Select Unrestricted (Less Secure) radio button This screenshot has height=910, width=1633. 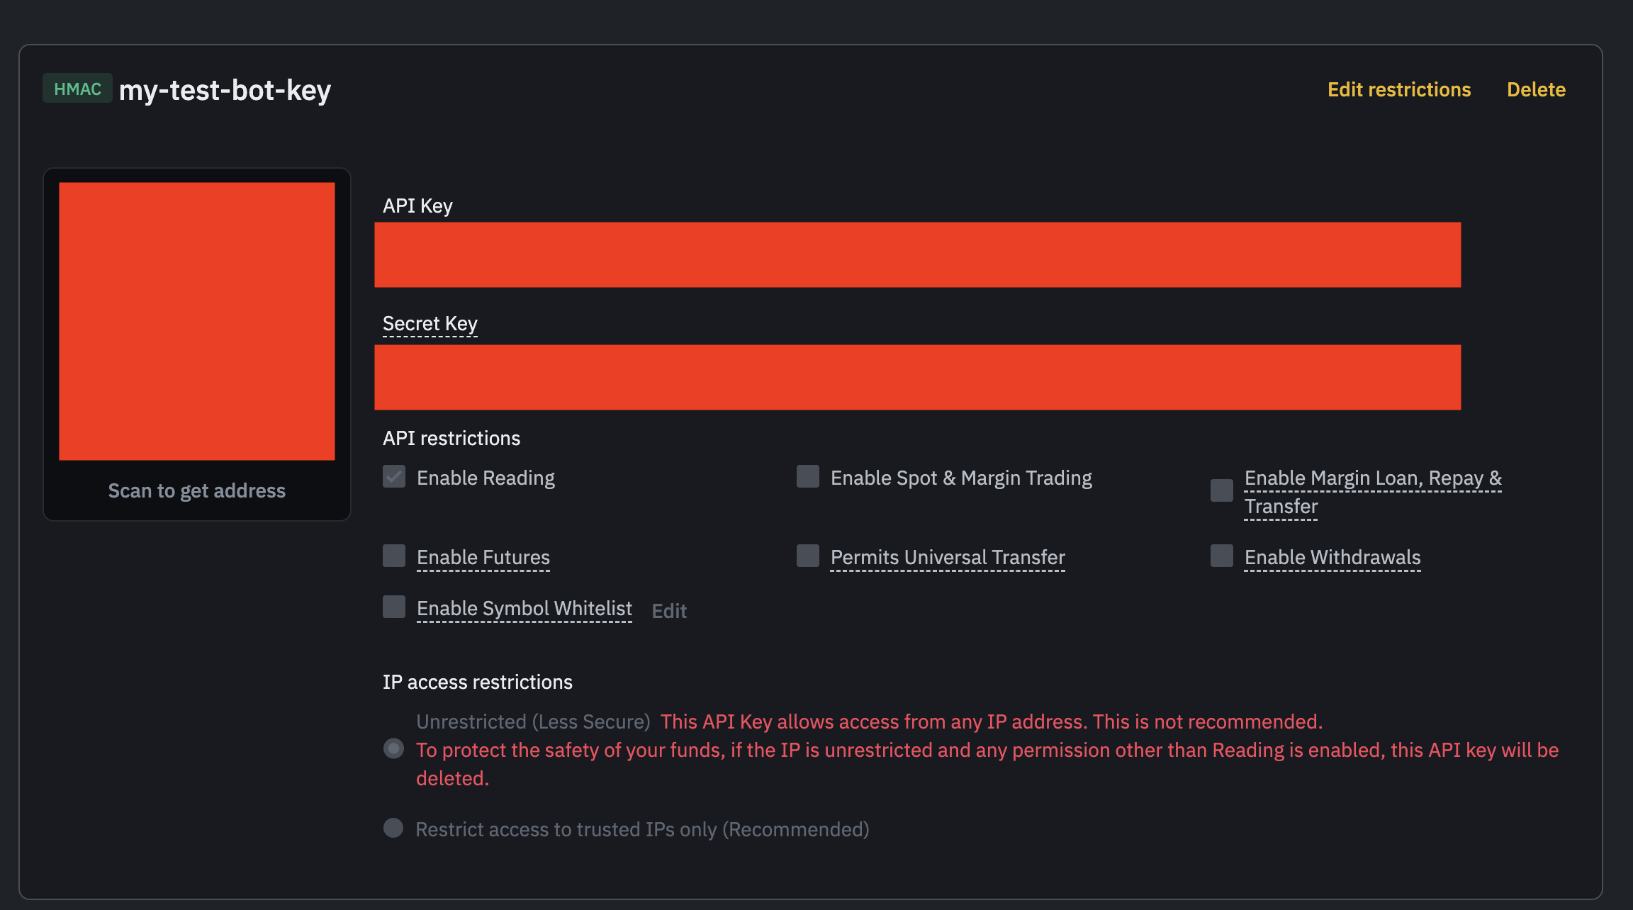tap(393, 749)
